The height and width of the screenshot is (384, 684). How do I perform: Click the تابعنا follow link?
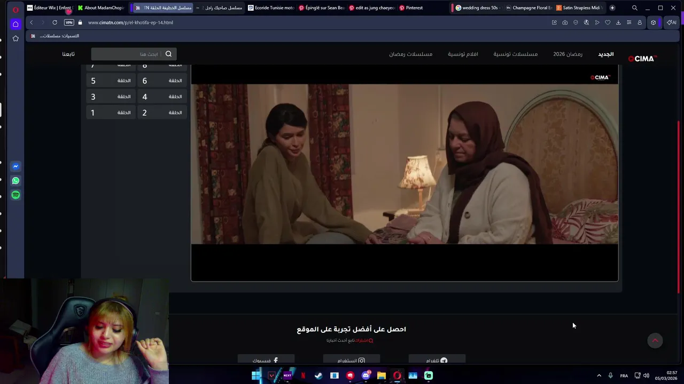pos(68,54)
